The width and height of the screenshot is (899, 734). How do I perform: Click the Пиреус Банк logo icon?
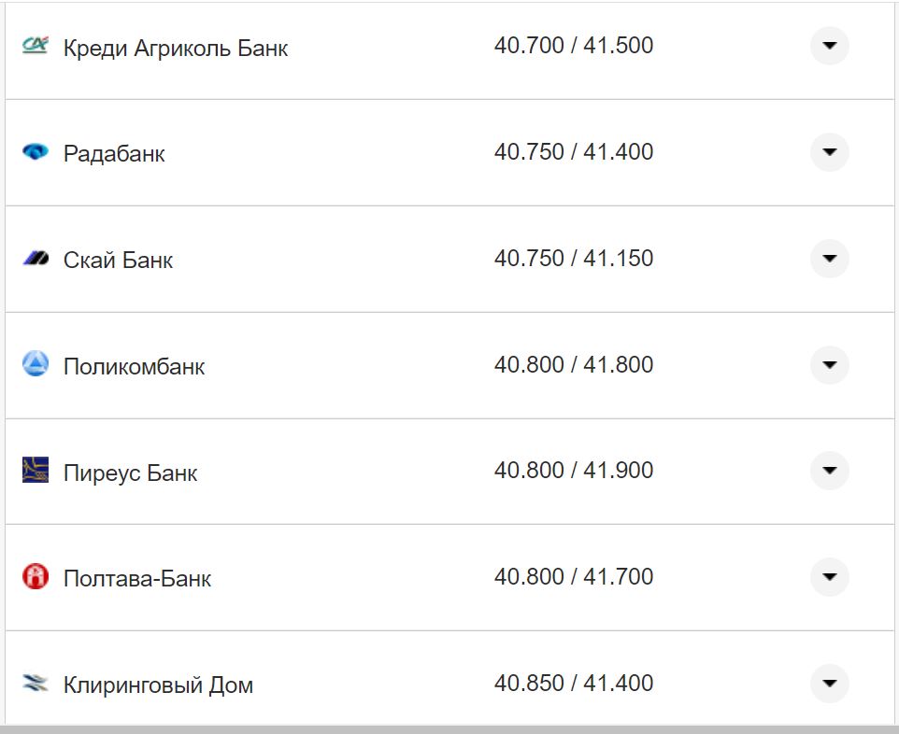coord(36,471)
